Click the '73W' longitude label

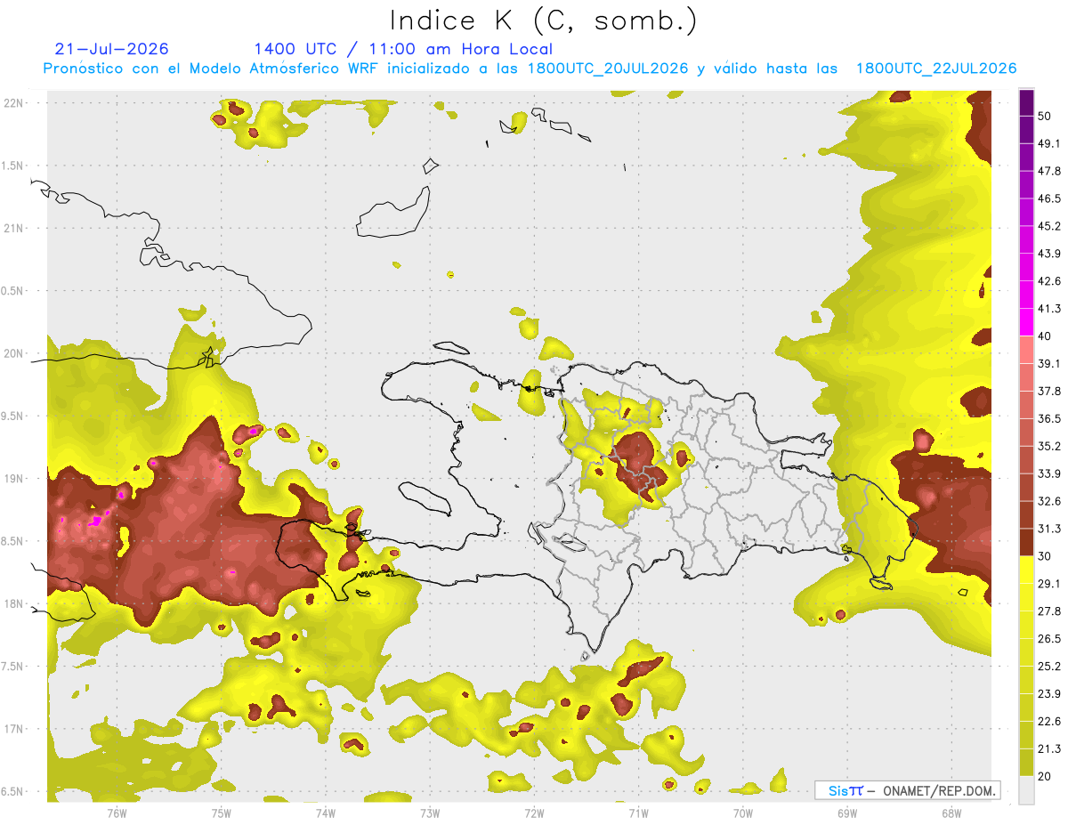coord(430,813)
